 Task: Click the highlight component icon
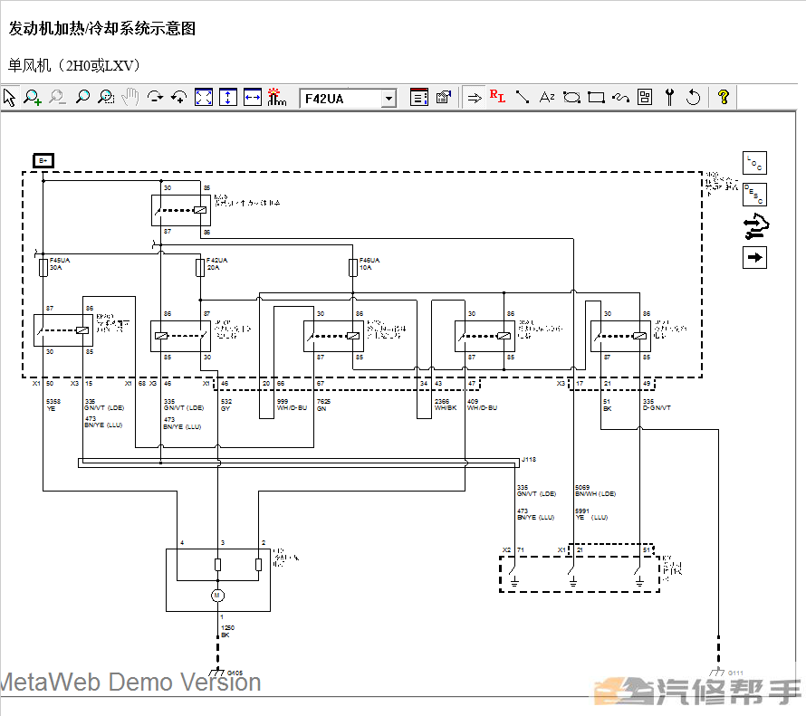coord(276,97)
